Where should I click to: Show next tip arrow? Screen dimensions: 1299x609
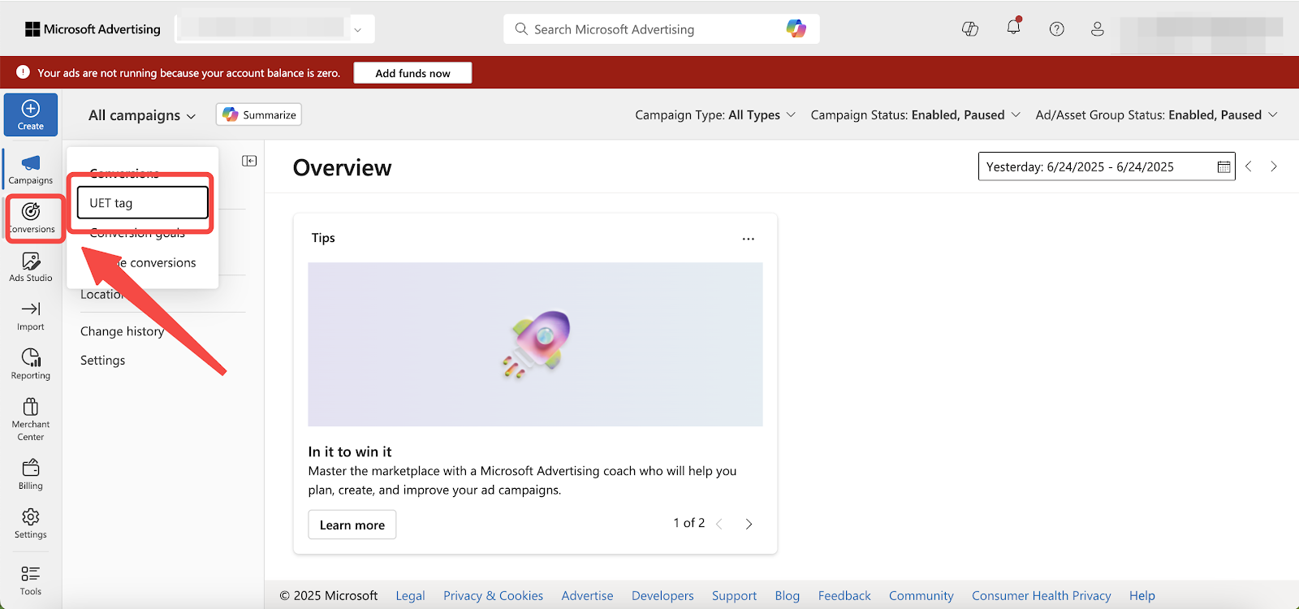tap(749, 524)
